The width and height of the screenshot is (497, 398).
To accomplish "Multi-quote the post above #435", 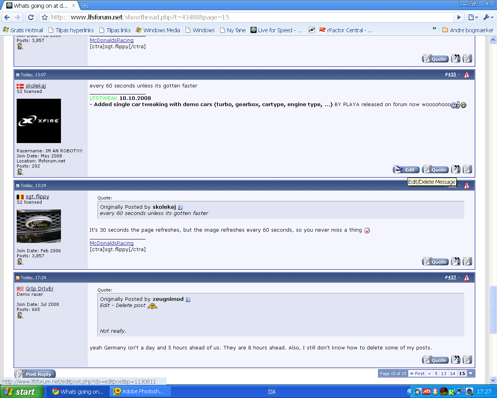I will [x=456, y=59].
